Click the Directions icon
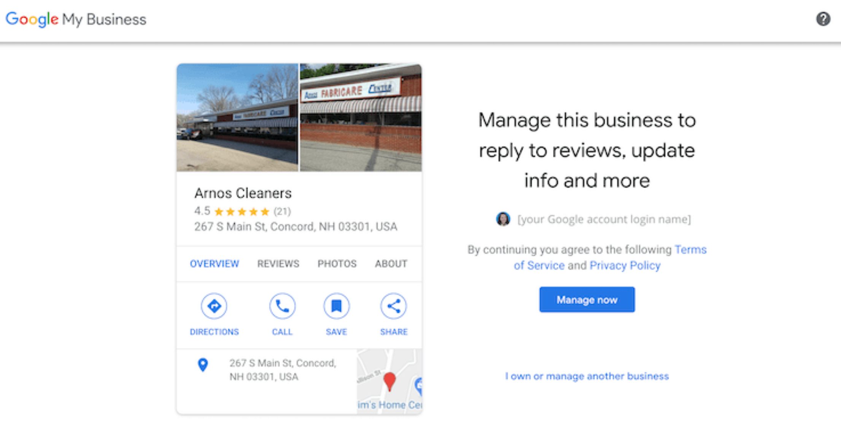Image resolution: width=841 pixels, height=444 pixels. [214, 306]
